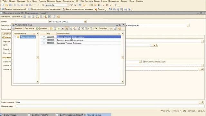Open the Операции menu
Image resolution: width=206 pixels, height=116 pixels.
[x=21, y=1]
